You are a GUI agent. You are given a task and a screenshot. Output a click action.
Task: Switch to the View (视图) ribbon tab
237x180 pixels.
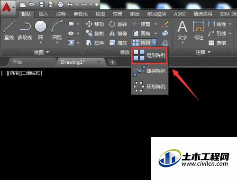tap(100, 14)
